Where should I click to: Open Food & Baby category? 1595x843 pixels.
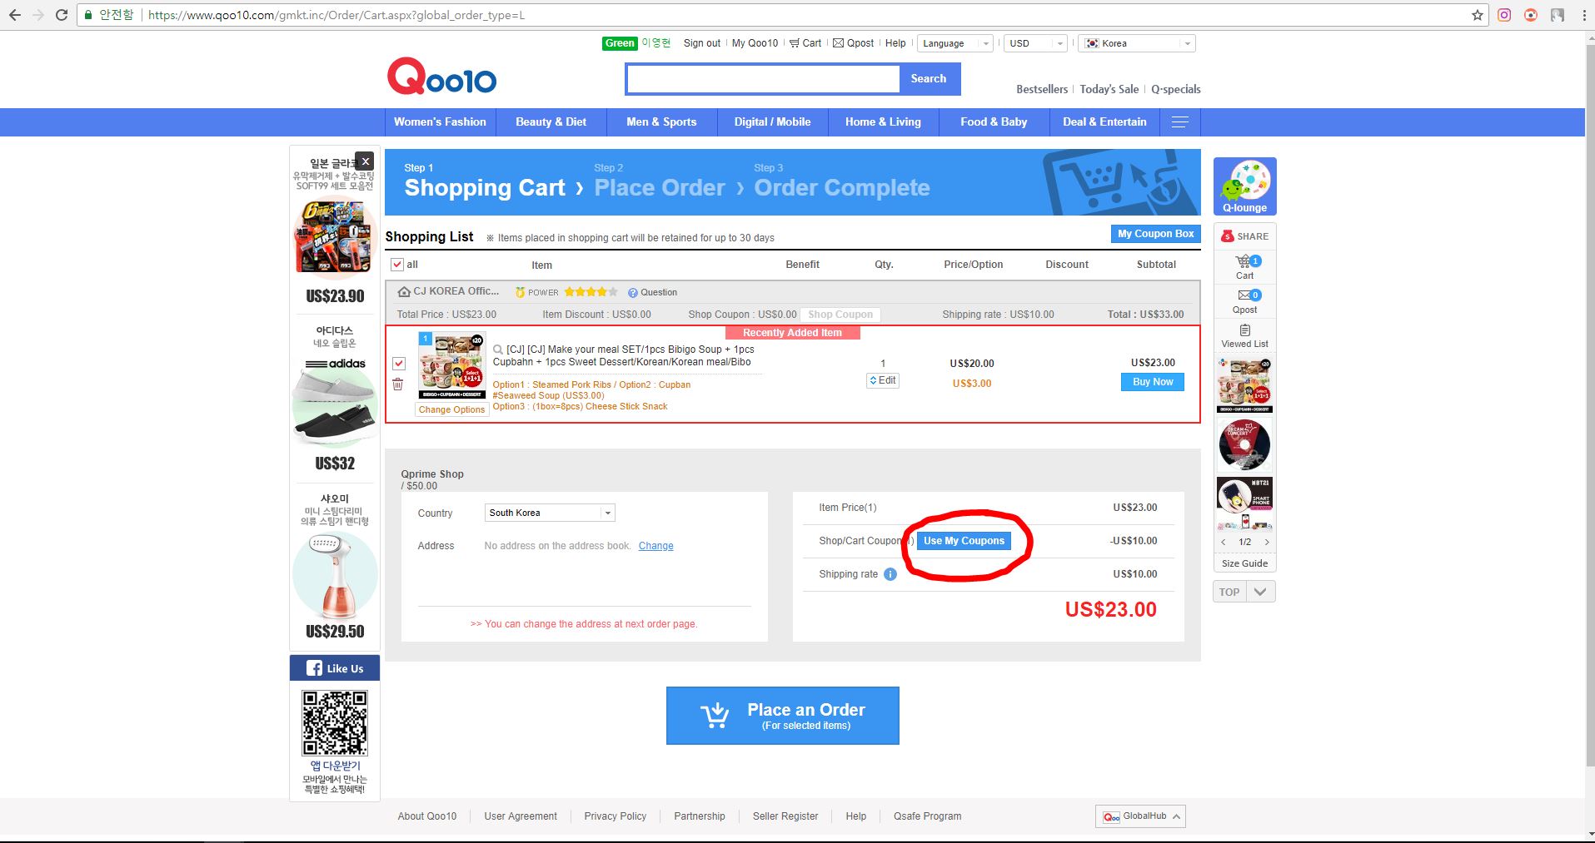pos(994,122)
